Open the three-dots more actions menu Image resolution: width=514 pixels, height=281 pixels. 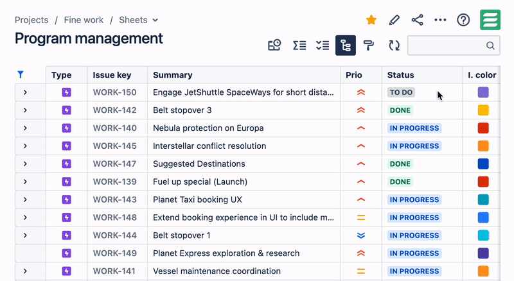tap(440, 20)
